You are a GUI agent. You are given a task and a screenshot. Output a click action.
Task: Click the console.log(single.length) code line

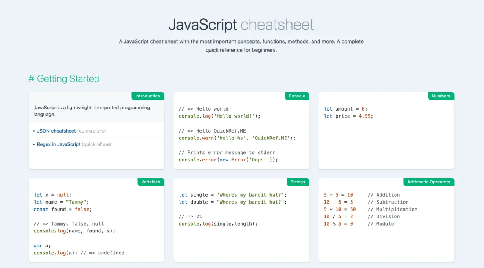pos(218,224)
